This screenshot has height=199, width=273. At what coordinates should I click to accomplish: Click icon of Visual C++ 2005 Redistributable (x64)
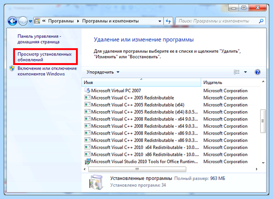point(87,104)
